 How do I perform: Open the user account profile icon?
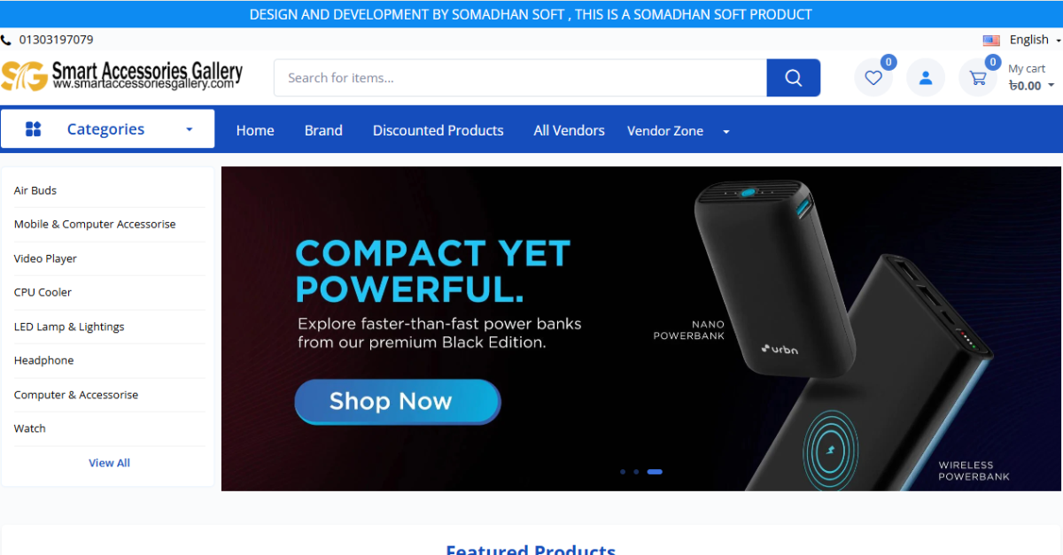point(926,78)
